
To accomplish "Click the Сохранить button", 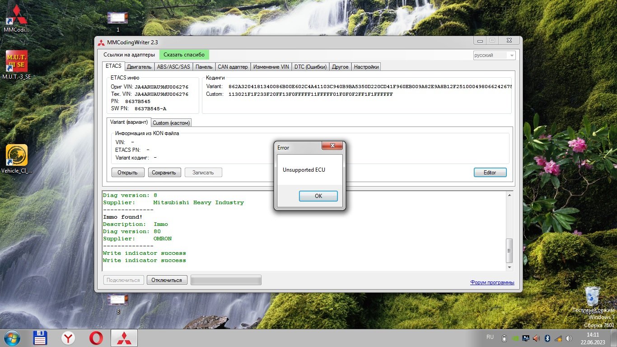I will click(x=164, y=173).
